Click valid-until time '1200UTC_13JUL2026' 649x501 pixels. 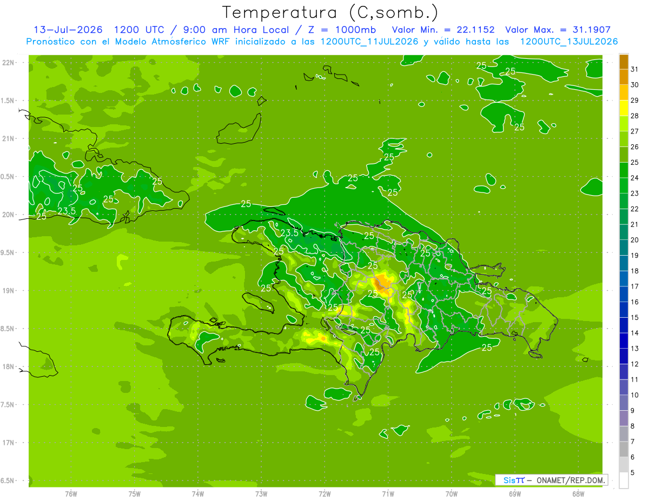pyautogui.click(x=569, y=42)
